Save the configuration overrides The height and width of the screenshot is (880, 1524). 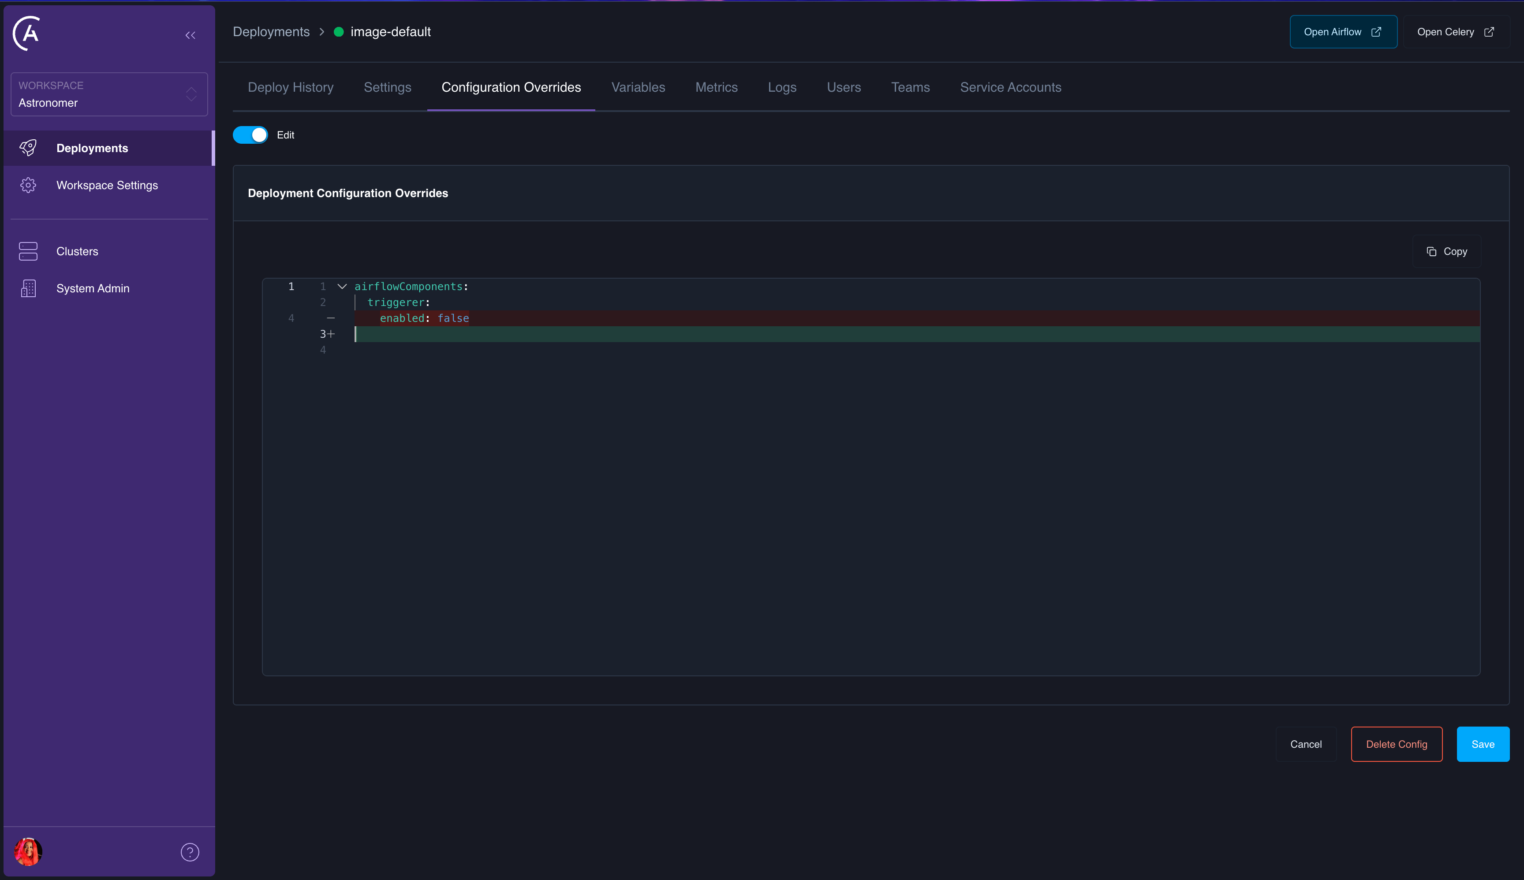[x=1483, y=744]
